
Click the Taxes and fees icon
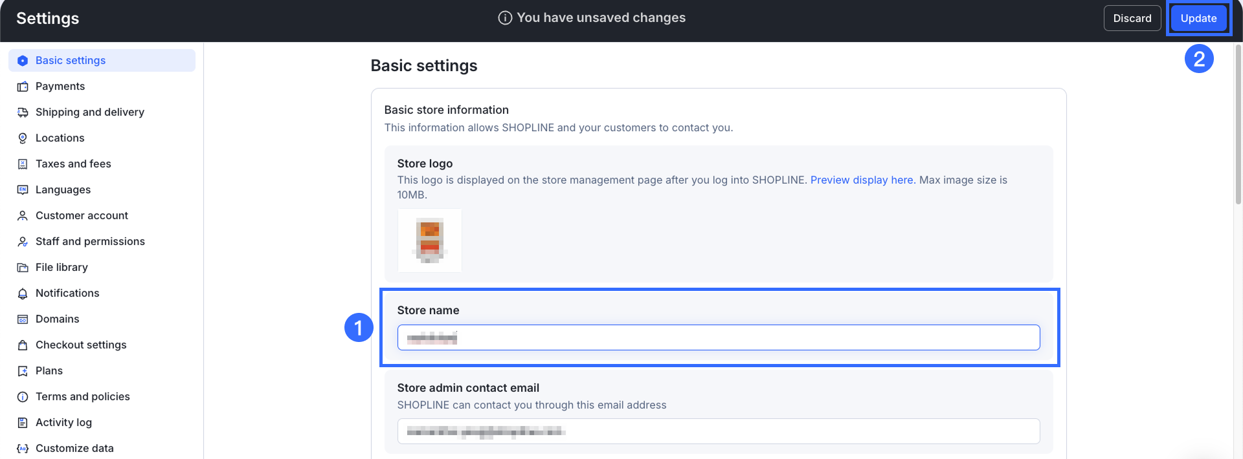click(x=23, y=164)
